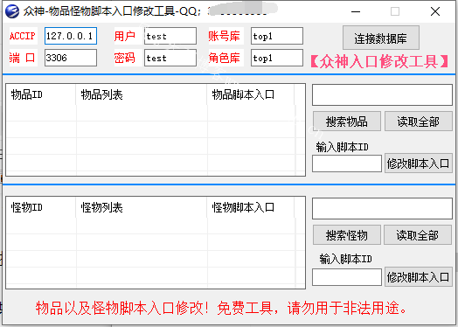The image size is (458, 327).
Task: Click the red disclaimer text at bottom
Action: pos(221,308)
